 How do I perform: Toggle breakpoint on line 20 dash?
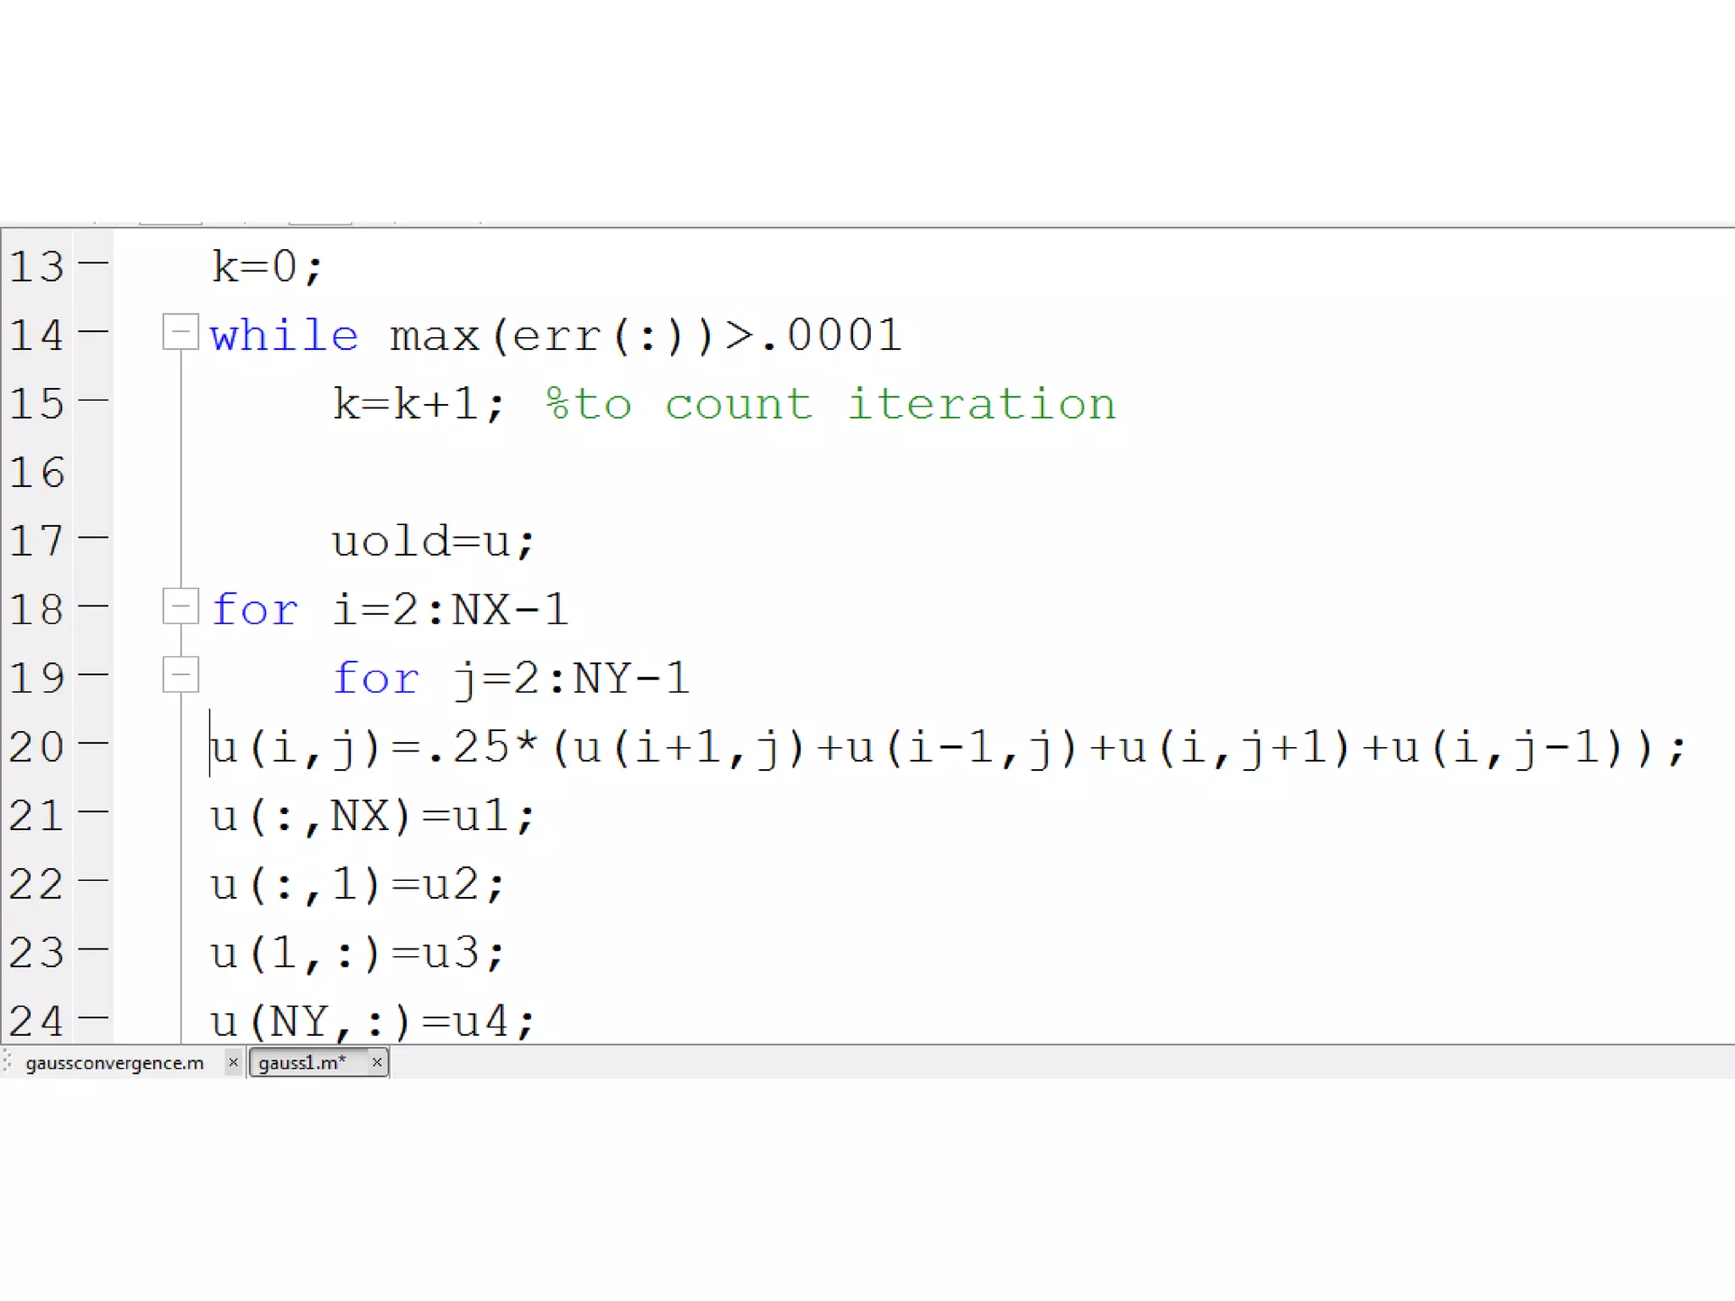(x=93, y=743)
